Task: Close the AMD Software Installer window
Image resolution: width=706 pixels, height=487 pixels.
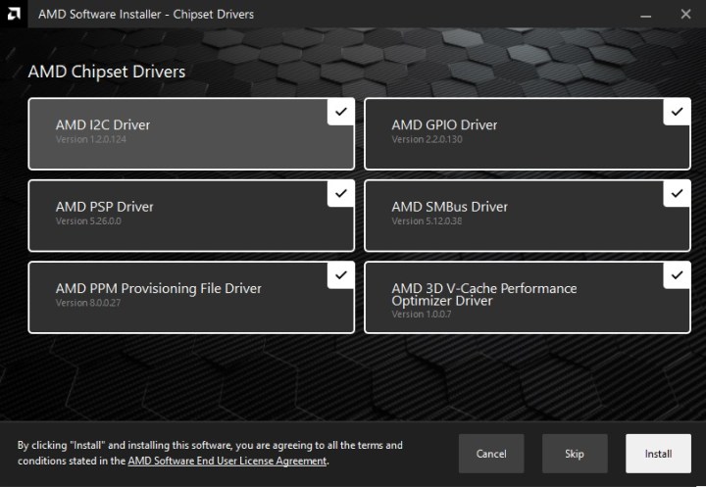Action: 684,15
